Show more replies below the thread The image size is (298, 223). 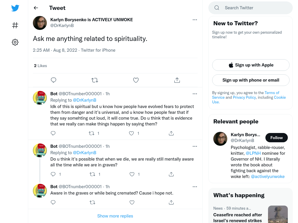[x=115, y=216]
